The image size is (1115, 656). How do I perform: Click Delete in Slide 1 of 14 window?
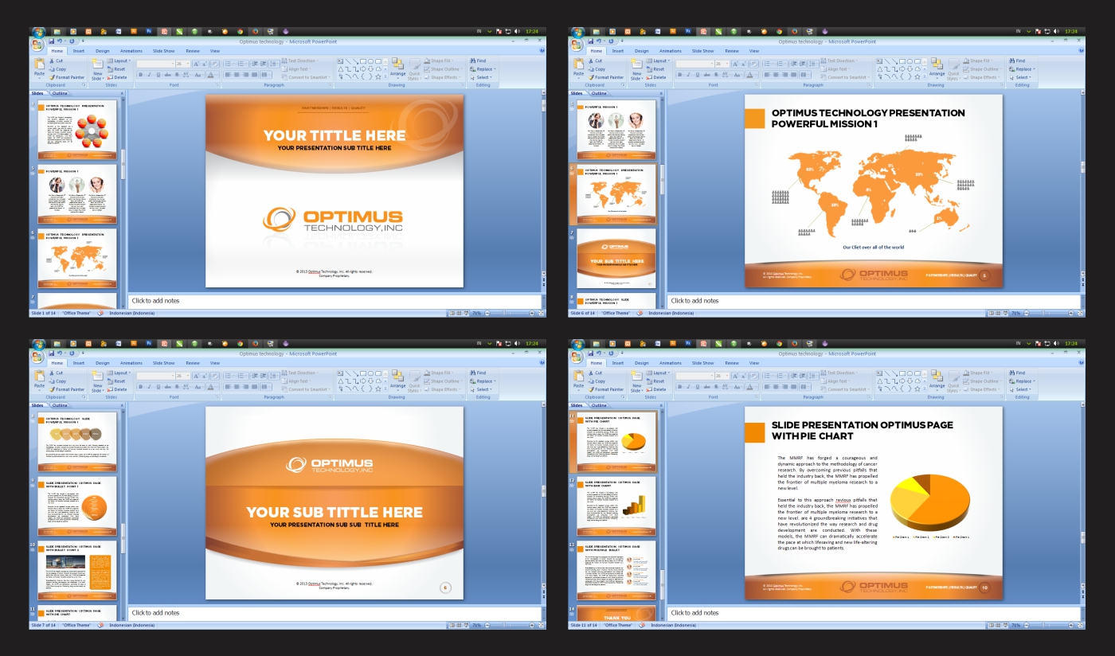pos(118,78)
